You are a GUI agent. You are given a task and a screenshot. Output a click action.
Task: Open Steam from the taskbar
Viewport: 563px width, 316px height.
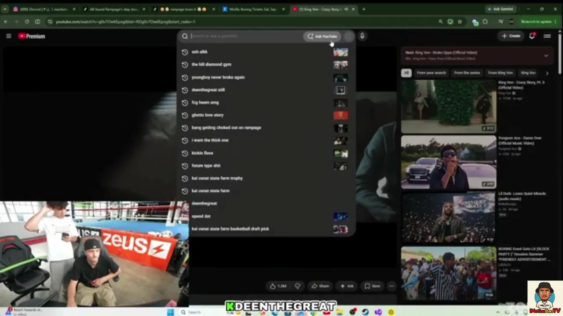[366, 312]
